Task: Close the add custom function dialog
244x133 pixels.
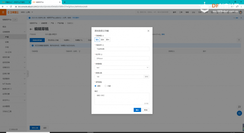Action: tap(148, 31)
